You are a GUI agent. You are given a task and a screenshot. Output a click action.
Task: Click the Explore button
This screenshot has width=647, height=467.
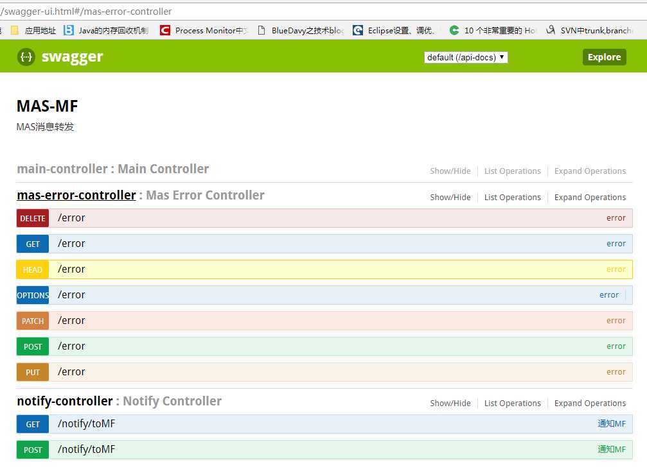604,57
